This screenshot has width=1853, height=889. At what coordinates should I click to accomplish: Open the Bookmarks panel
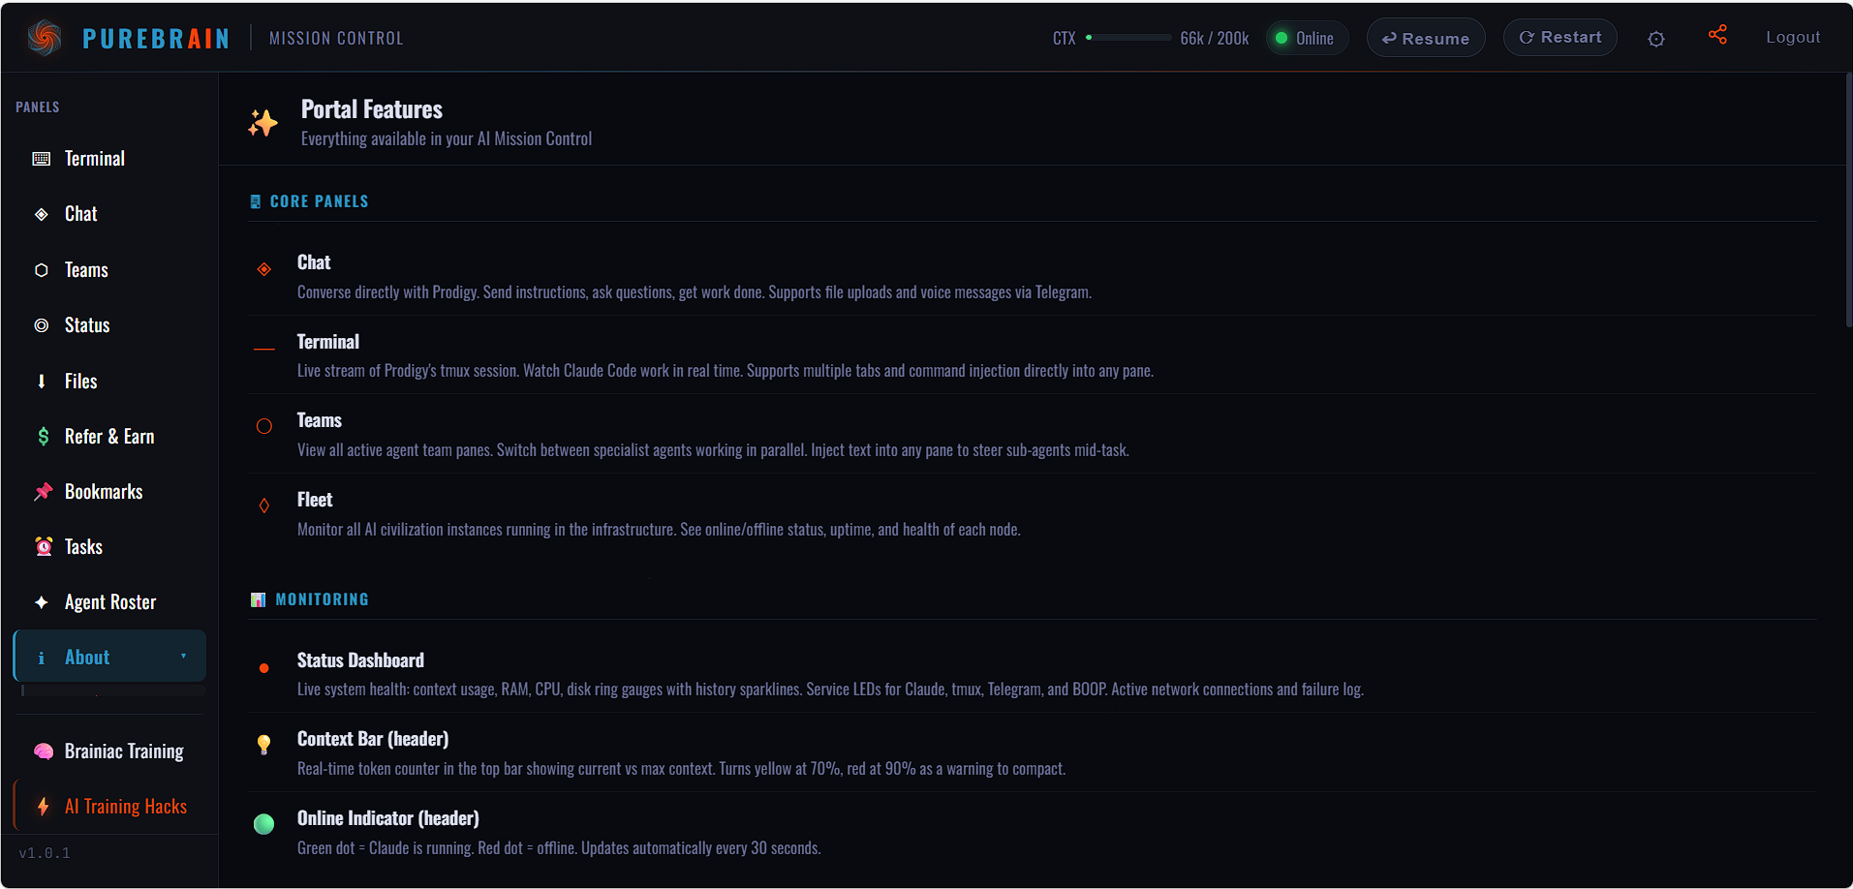point(109,492)
